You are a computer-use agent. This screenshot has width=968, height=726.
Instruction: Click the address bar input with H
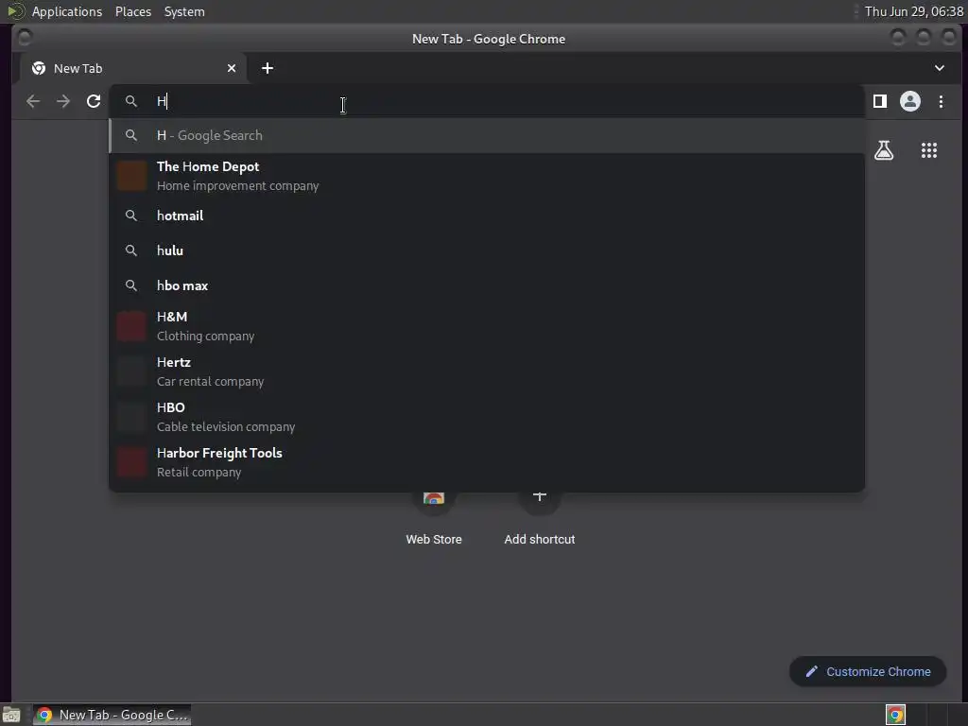pyautogui.click(x=488, y=101)
